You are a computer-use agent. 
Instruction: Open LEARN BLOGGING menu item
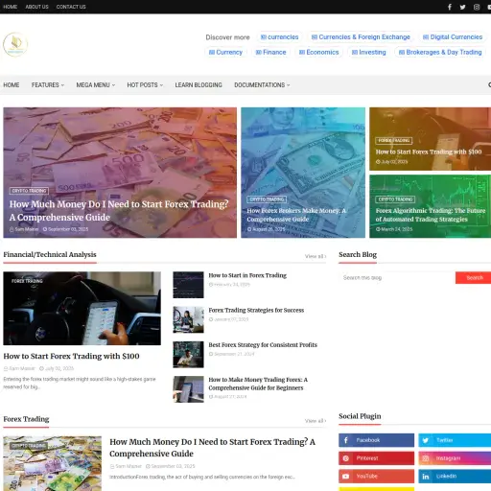(199, 85)
